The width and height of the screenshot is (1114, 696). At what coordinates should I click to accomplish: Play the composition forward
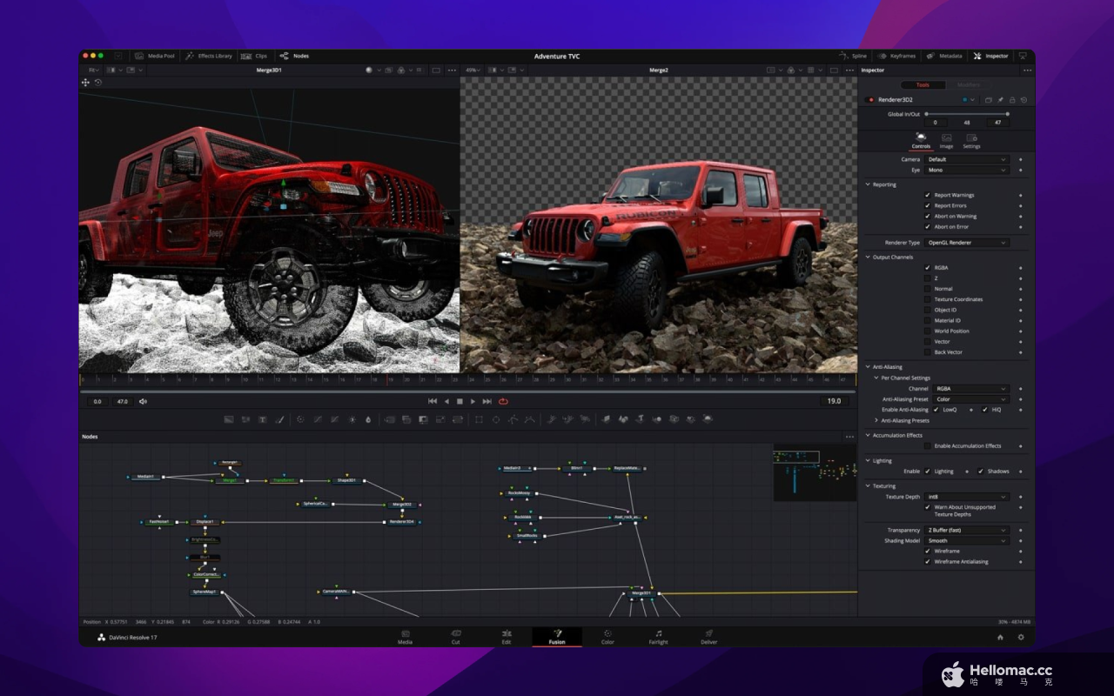(x=473, y=401)
